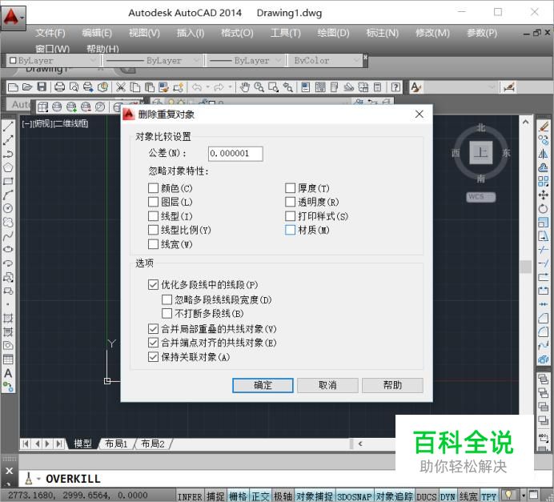Toggle 对象捕捉 in status bar
This screenshot has width=554, height=502.
point(315,496)
